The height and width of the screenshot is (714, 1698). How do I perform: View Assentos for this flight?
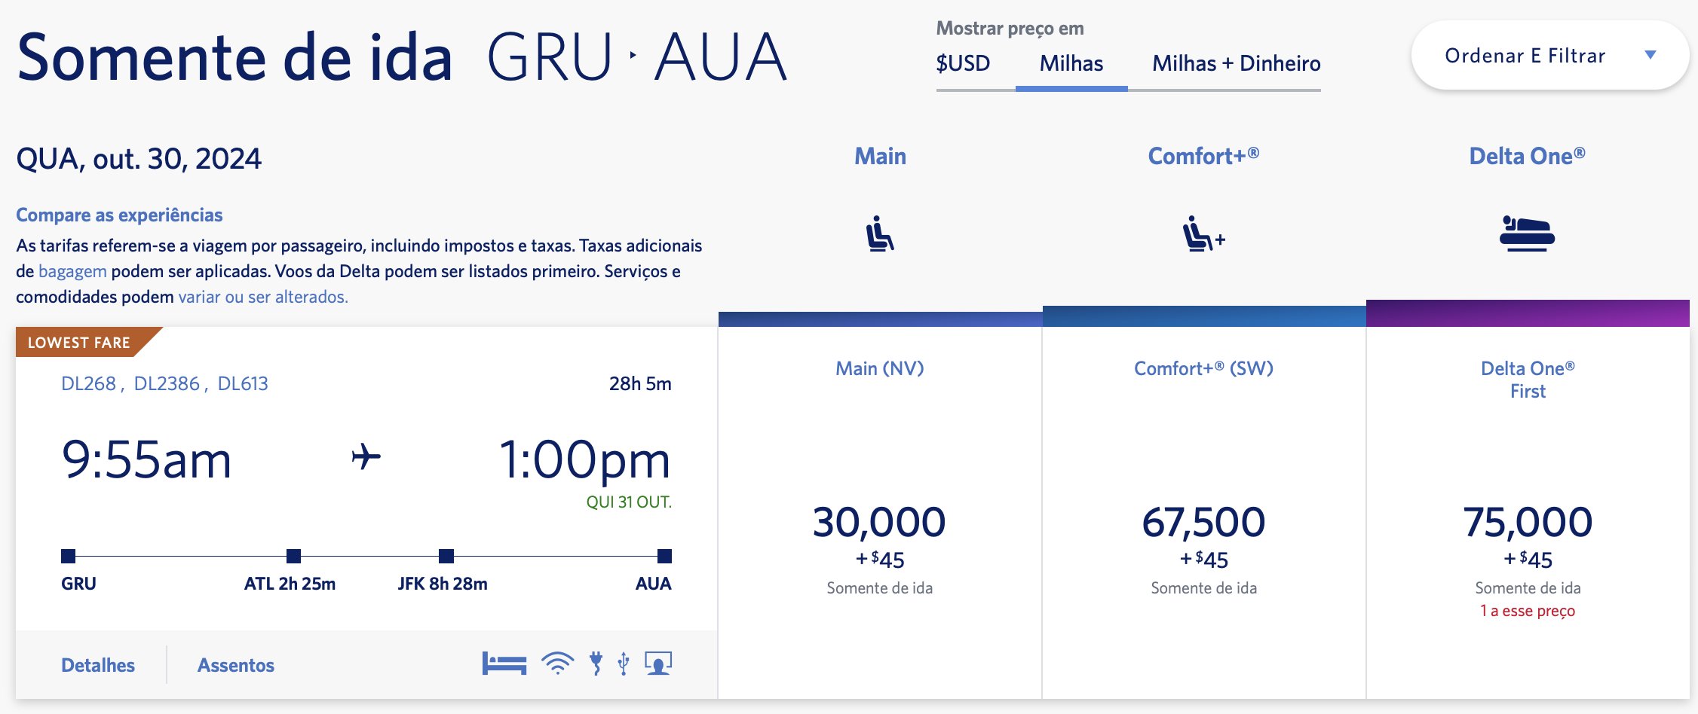(x=236, y=665)
